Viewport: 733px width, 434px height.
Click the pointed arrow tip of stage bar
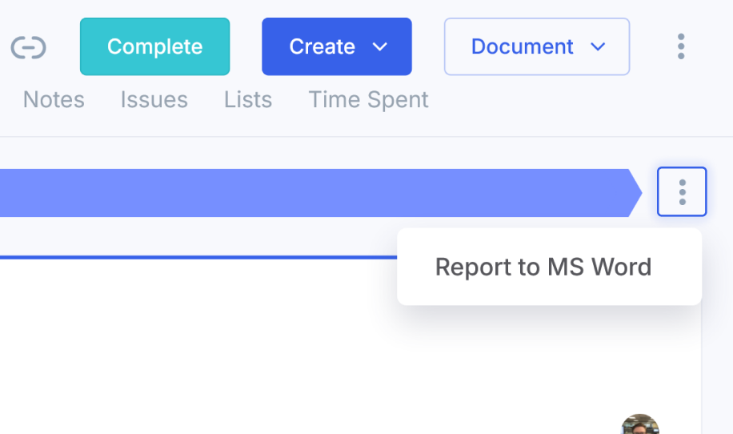click(x=635, y=193)
